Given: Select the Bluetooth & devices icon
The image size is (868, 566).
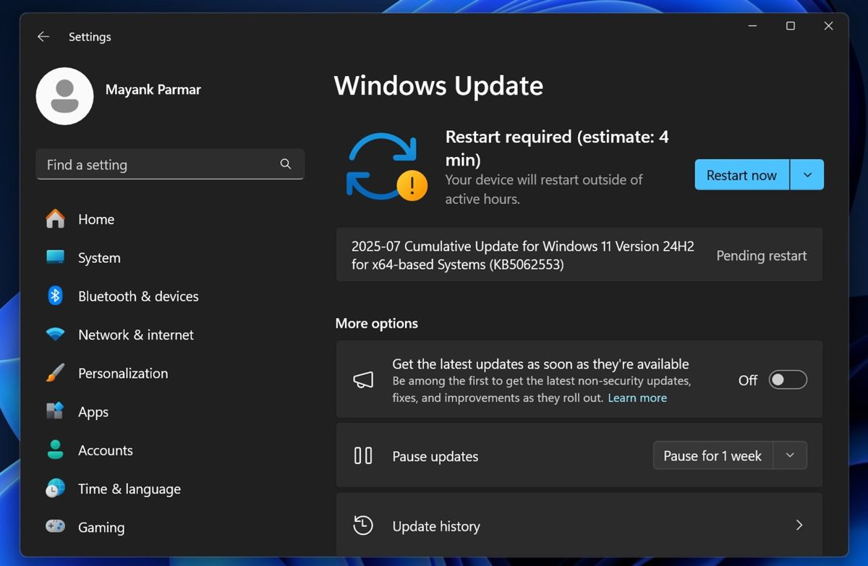Looking at the screenshot, I should coord(55,296).
